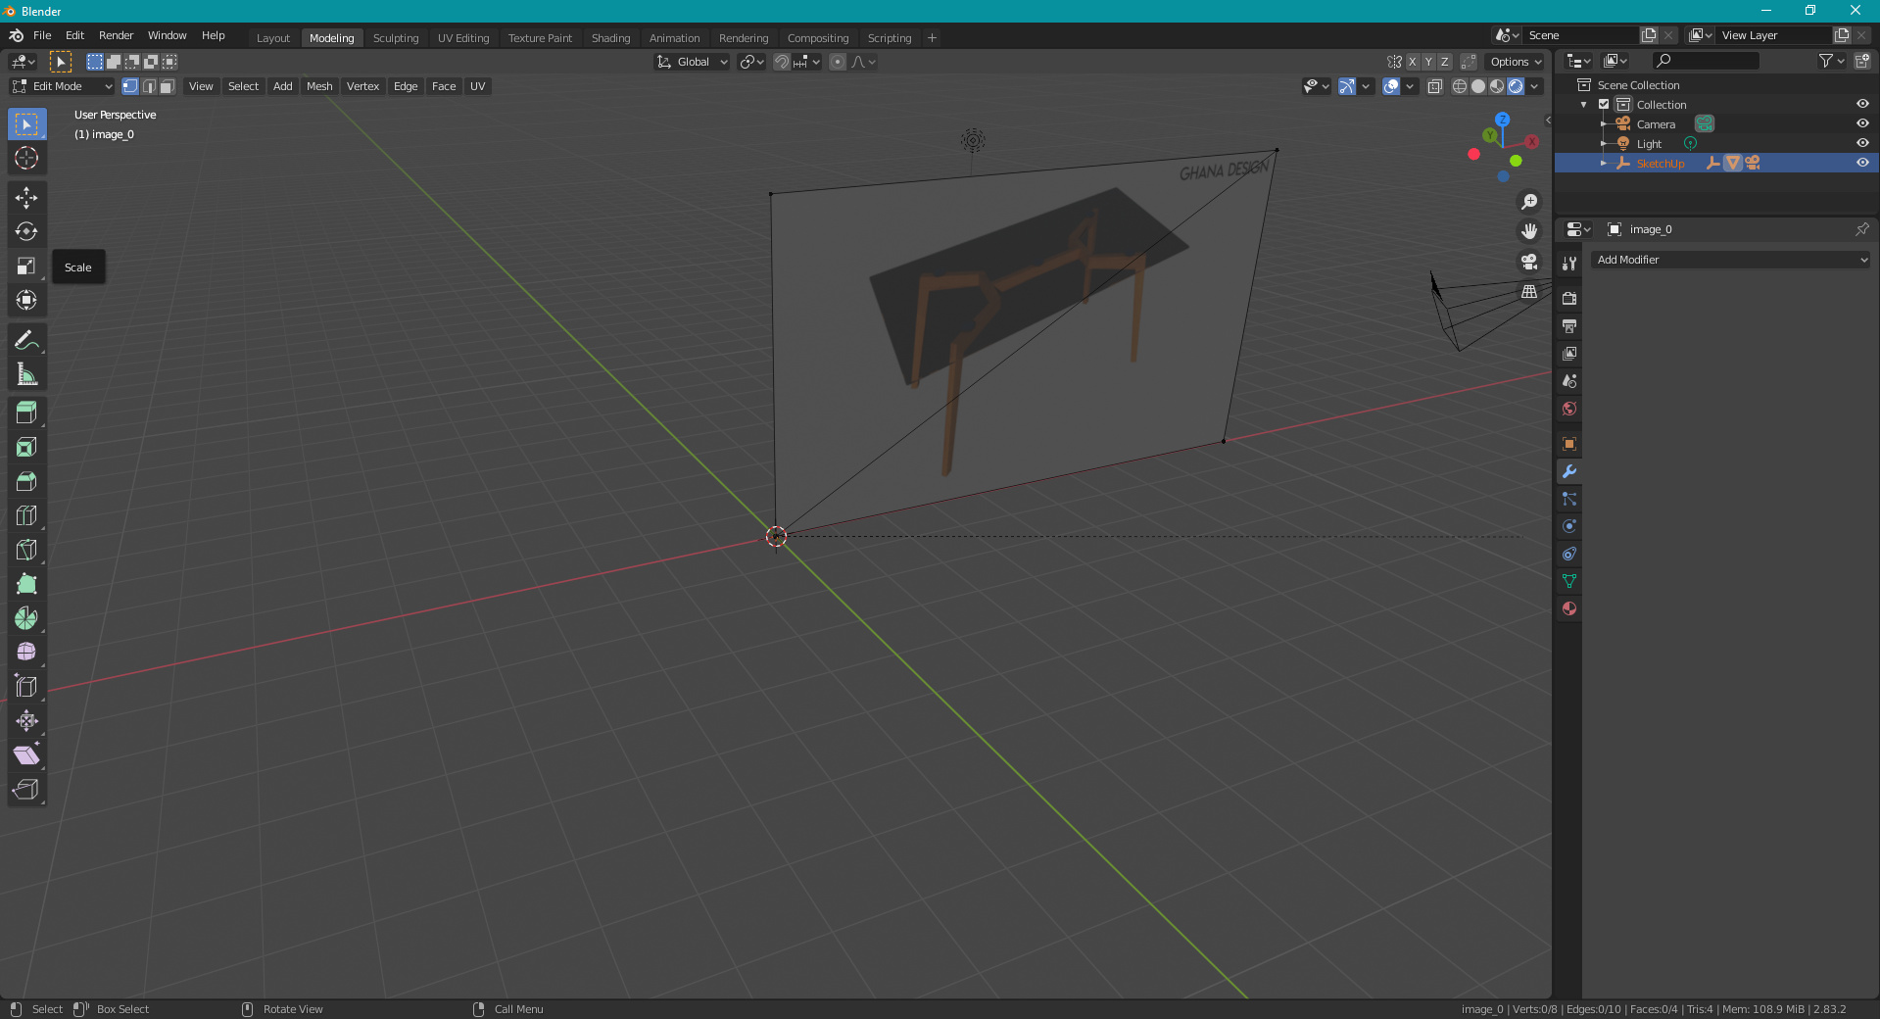1880x1019 pixels.
Task: Select the Annotate tool
Action: coord(26,339)
